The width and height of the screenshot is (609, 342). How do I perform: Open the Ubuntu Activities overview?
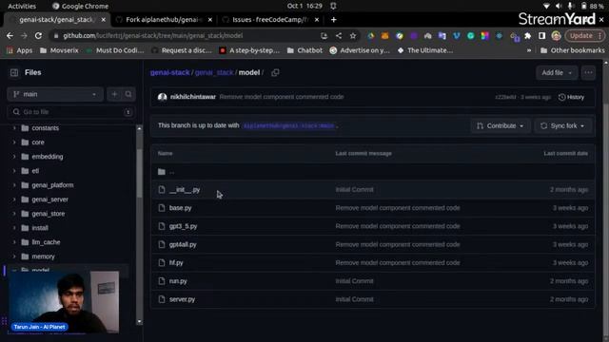pyautogui.click(x=22, y=6)
